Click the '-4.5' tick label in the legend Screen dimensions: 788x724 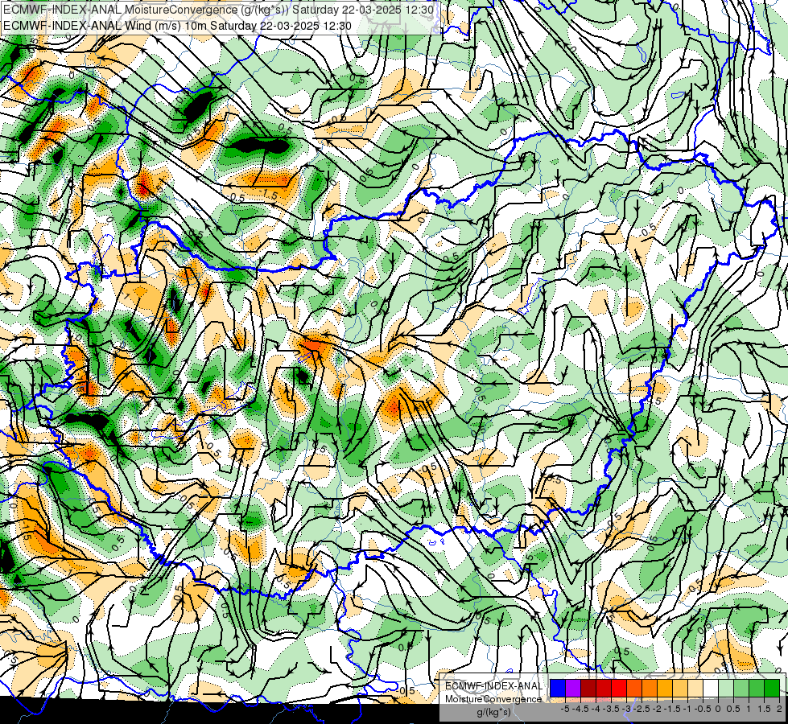click(581, 709)
